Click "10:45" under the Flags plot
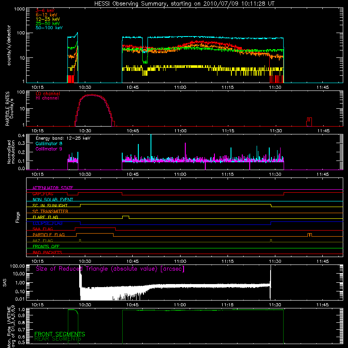The height and width of the screenshot is (348, 348). point(133,261)
